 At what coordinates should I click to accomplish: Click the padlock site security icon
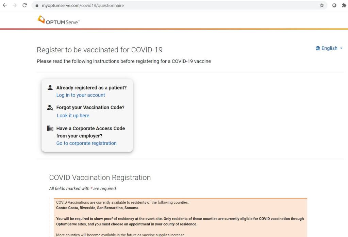[37, 5]
